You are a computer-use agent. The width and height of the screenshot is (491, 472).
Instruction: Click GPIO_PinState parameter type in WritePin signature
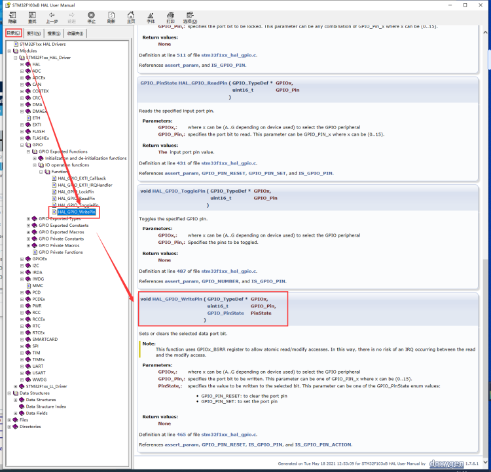point(225,313)
